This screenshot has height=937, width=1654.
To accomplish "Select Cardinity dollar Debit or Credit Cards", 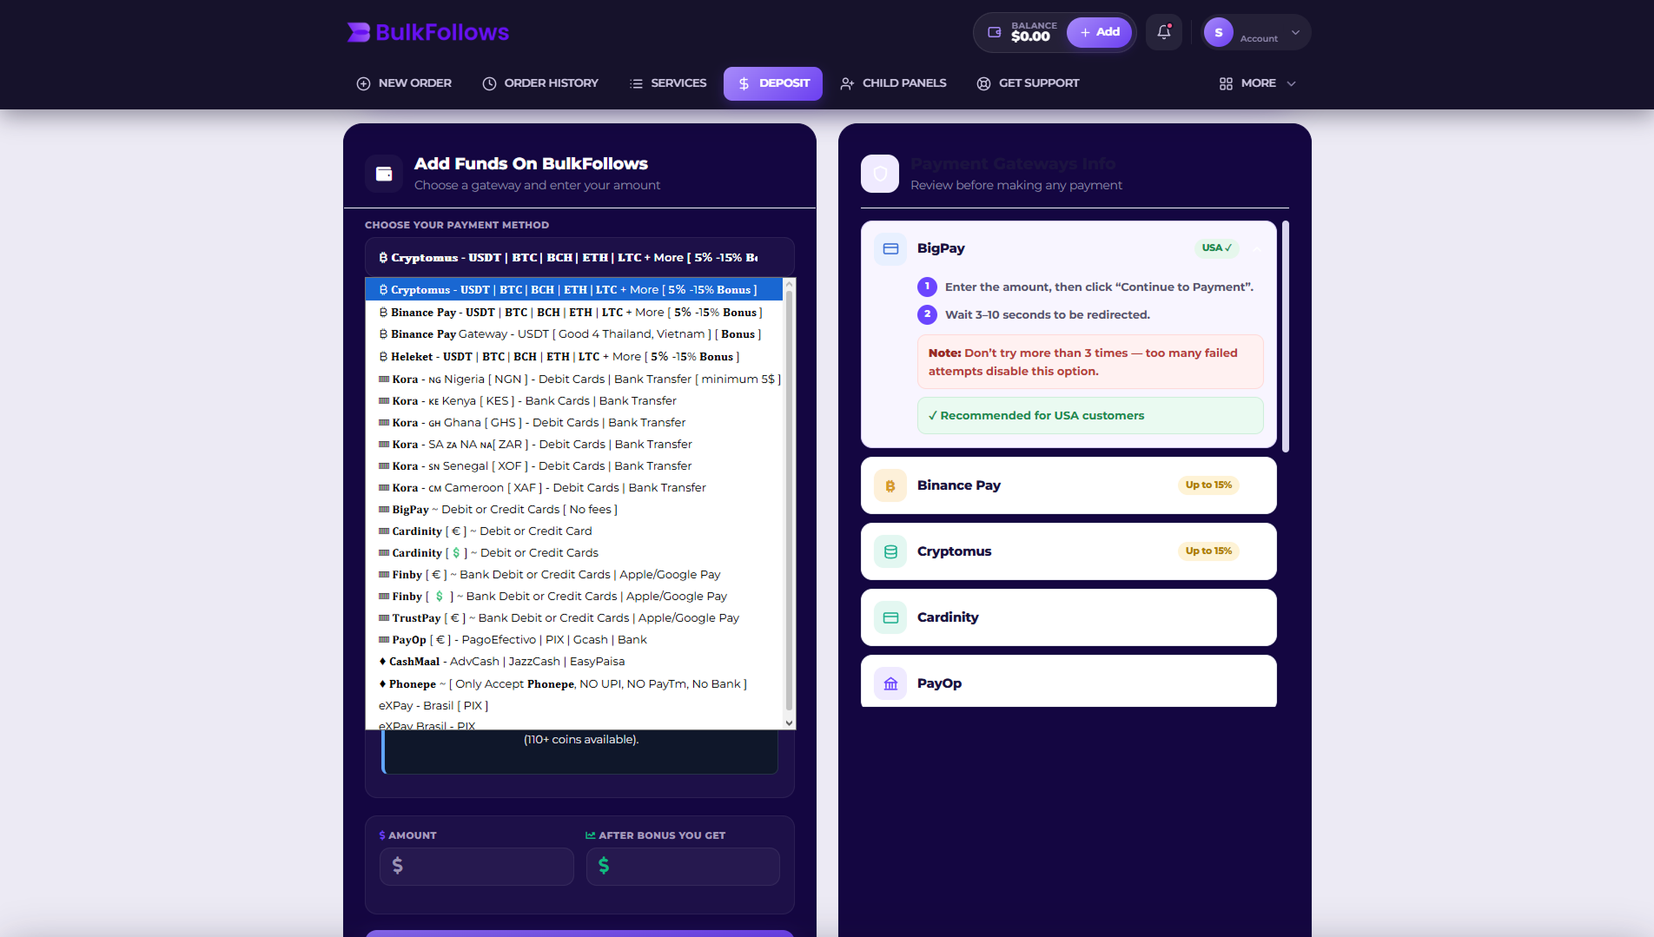I will tap(574, 553).
